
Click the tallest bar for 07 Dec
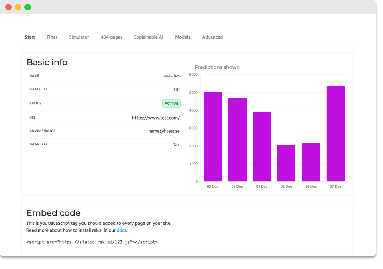(336, 133)
